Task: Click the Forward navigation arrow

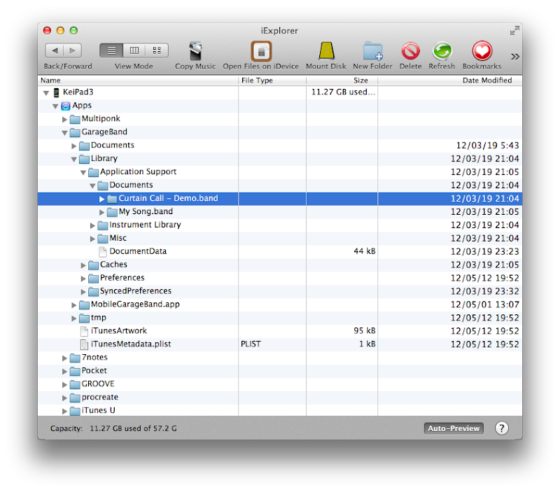Action: tap(73, 50)
